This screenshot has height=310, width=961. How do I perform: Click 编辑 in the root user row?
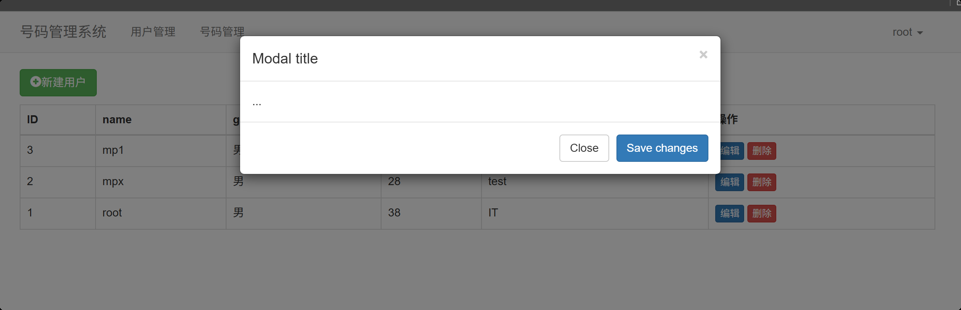pyautogui.click(x=729, y=214)
